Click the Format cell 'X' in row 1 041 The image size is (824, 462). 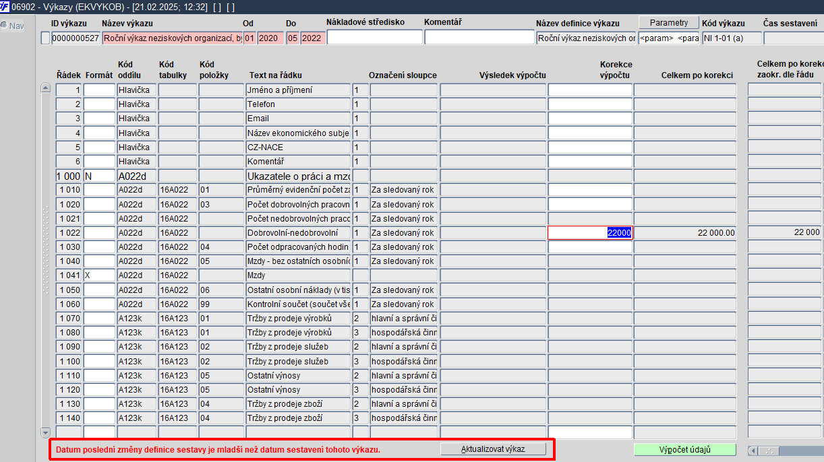coord(99,275)
